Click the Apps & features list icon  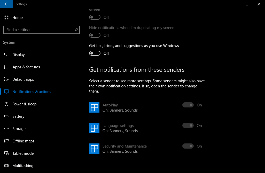click(6, 67)
